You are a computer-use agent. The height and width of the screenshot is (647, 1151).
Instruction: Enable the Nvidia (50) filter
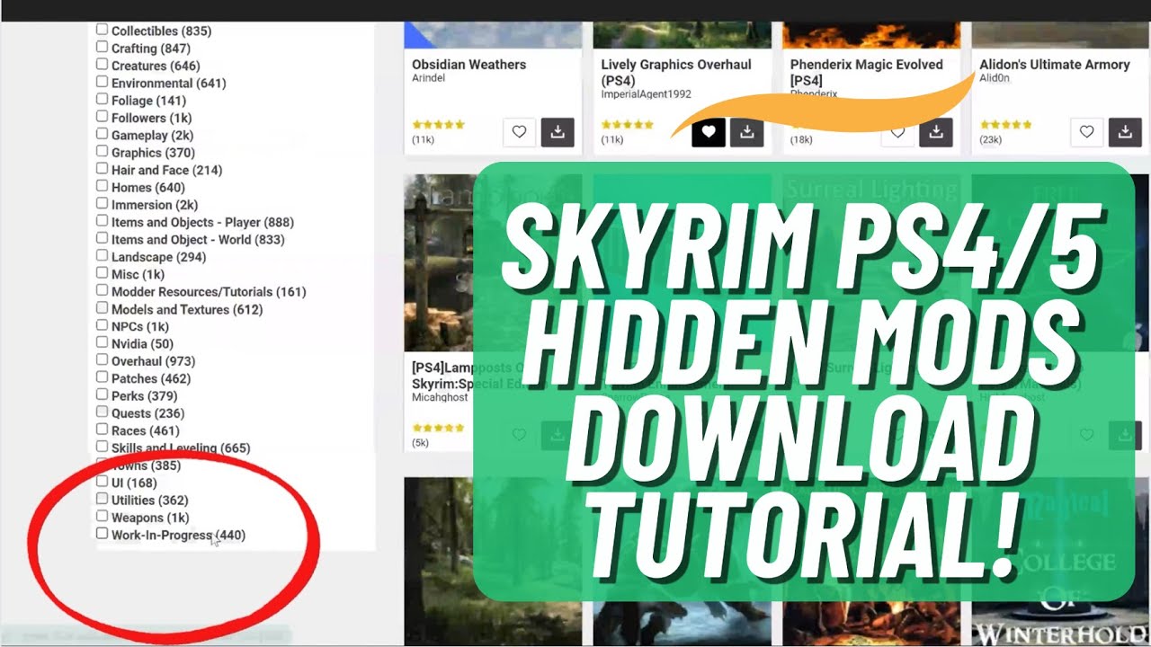pyautogui.click(x=103, y=342)
